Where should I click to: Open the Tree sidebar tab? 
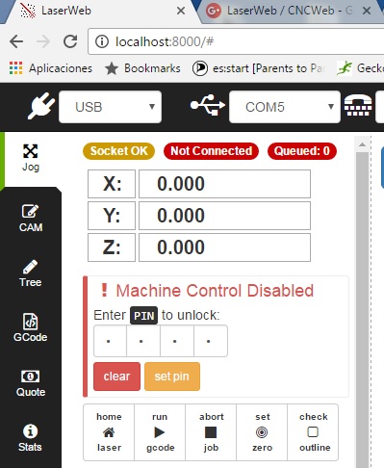point(31,273)
